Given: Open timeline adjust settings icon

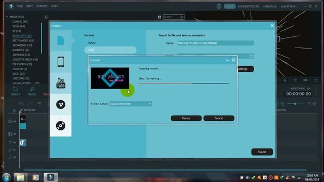Looking at the screenshot, I should pyautogui.click(x=39, y=104).
